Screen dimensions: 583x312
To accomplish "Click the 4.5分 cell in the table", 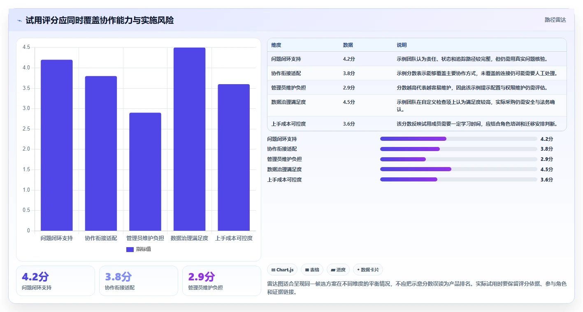I will [x=349, y=102].
